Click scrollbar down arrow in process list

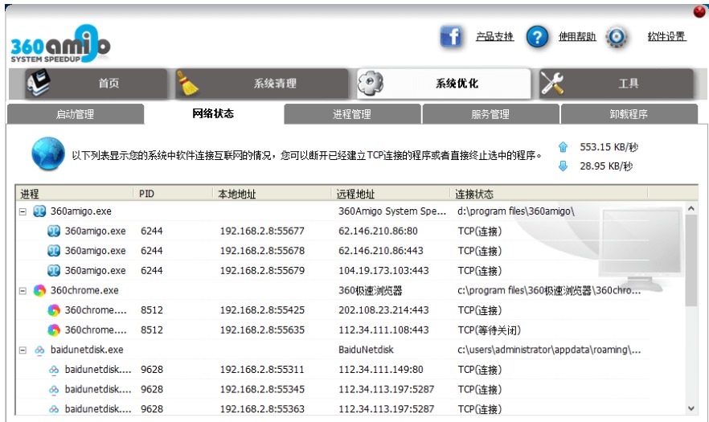click(691, 408)
